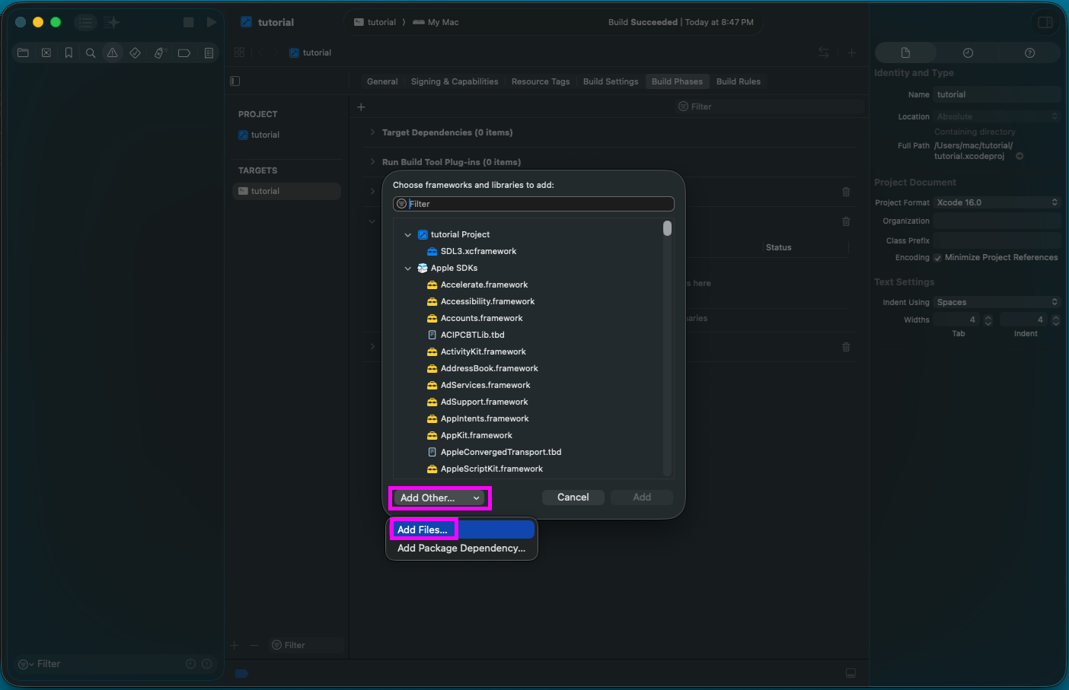Click the Class Prefix input field

[997, 240]
